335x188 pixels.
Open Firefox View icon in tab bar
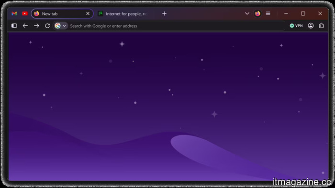point(257,14)
